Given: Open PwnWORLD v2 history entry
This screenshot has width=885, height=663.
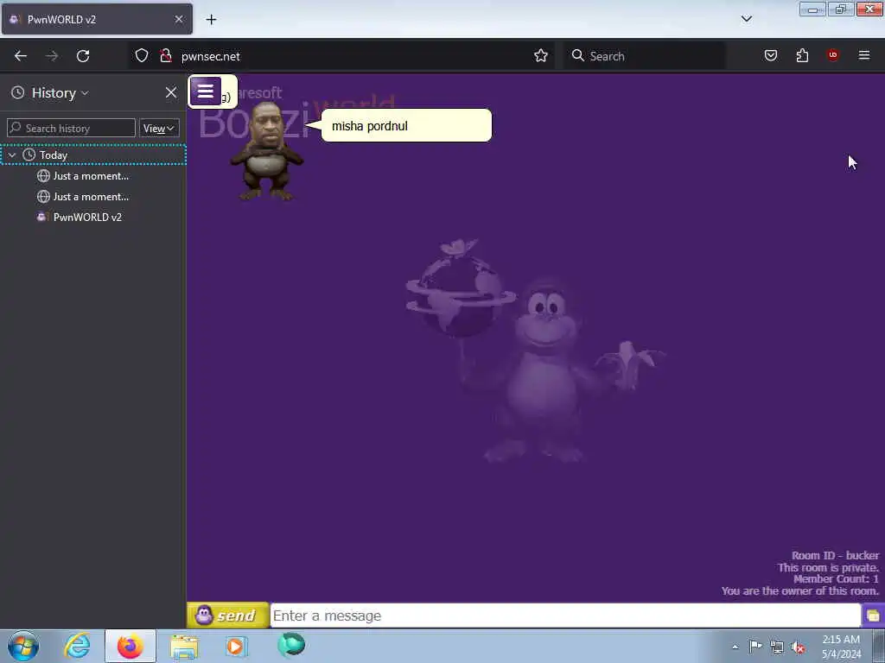Looking at the screenshot, I should tap(79, 217).
